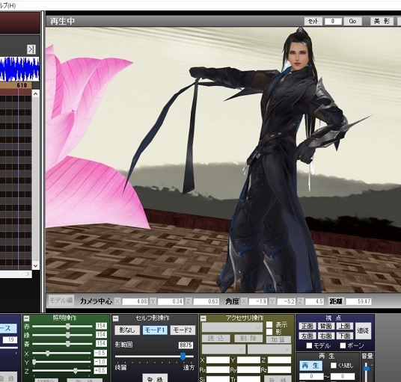Switch to 上面 top view
Viewport: 401px width, 382px height.
344,326
